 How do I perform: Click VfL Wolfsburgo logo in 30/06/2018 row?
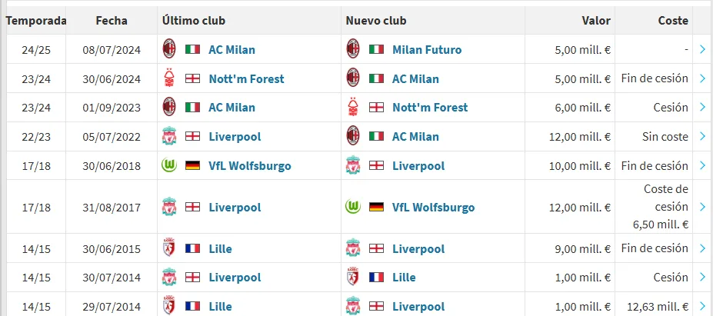(x=169, y=165)
